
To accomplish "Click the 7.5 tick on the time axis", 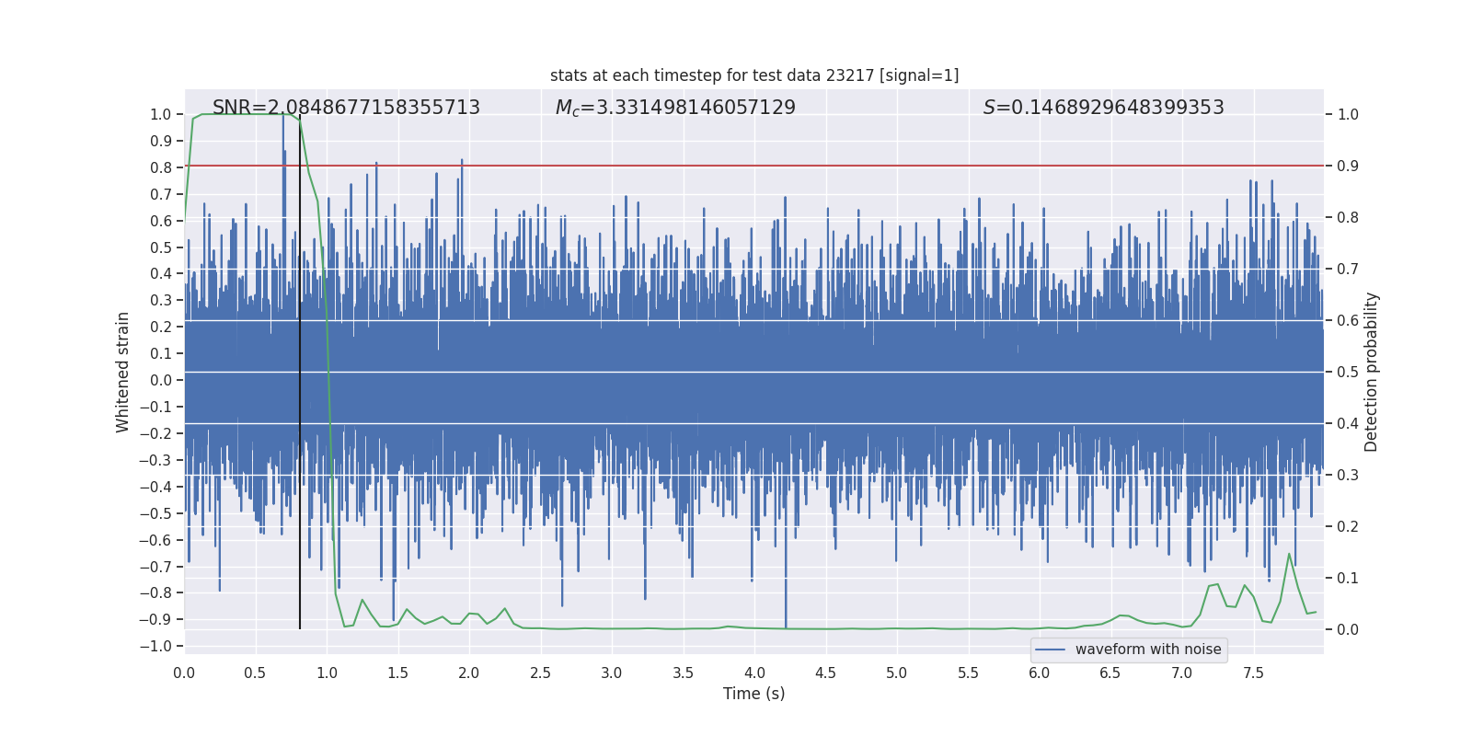I will pos(1253,673).
